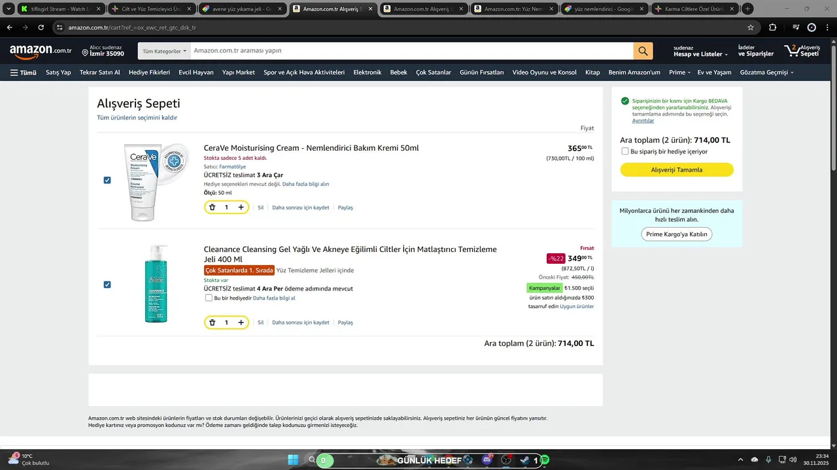Click the browser address bar URL

[x=132, y=28]
